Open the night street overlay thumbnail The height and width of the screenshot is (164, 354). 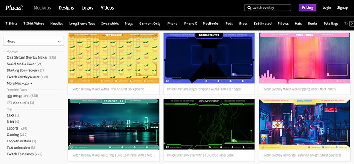304,125
